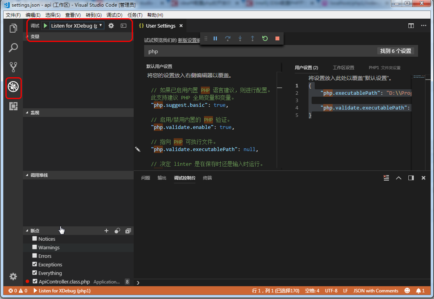This screenshot has height=299, width=434.
Task: Open the Explorer view in activity bar
Action: pyautogui.click(x=13, y=28)
